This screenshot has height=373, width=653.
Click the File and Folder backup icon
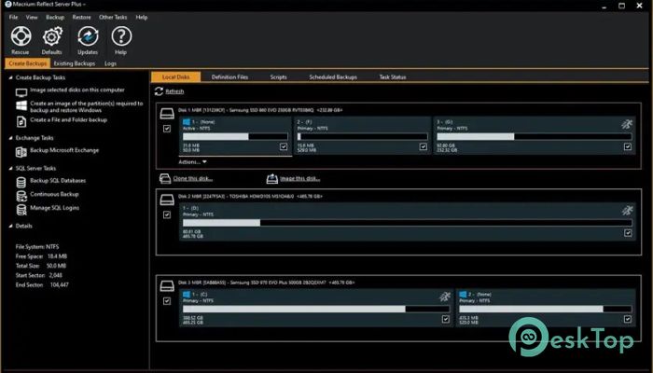(21, 121)
